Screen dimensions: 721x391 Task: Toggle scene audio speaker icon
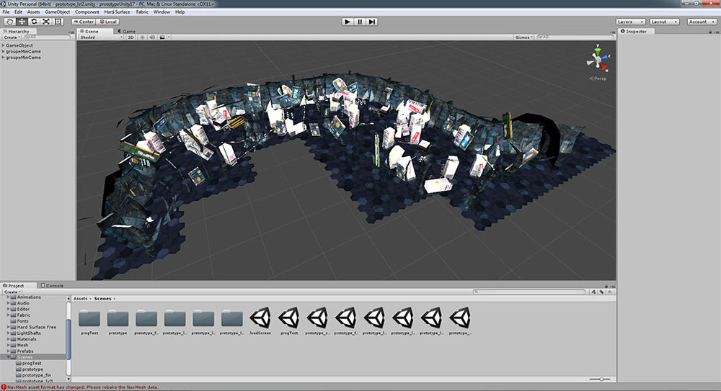(x=151, y=37)
